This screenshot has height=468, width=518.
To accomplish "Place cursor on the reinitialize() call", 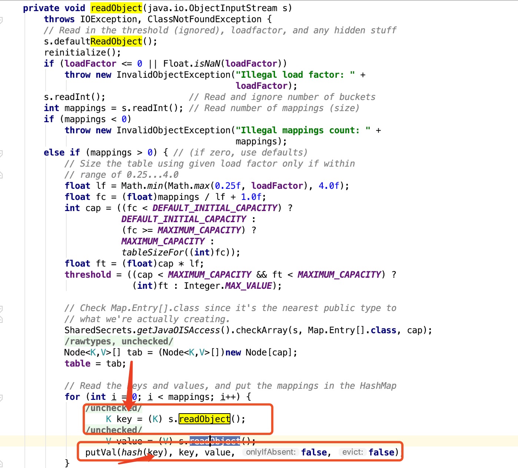I will pos(82,53).
